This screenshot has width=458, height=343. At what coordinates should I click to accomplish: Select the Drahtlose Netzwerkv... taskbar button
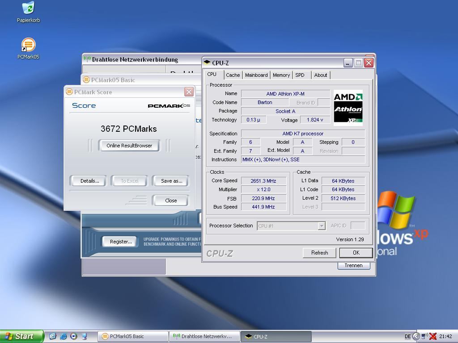pyautogui.click(x=204, y=336)
